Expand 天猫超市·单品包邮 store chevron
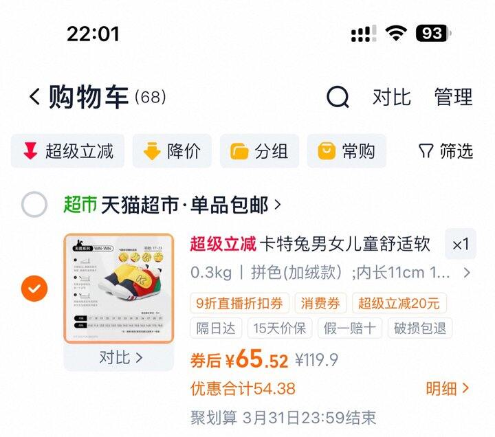 (278, 205)
